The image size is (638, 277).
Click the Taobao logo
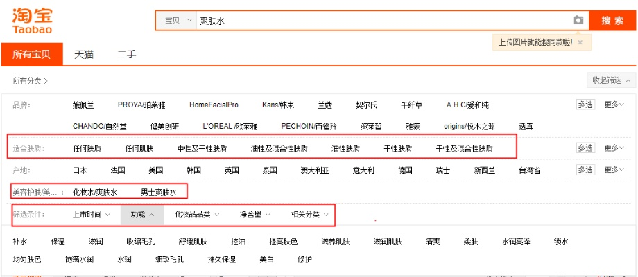33,21
